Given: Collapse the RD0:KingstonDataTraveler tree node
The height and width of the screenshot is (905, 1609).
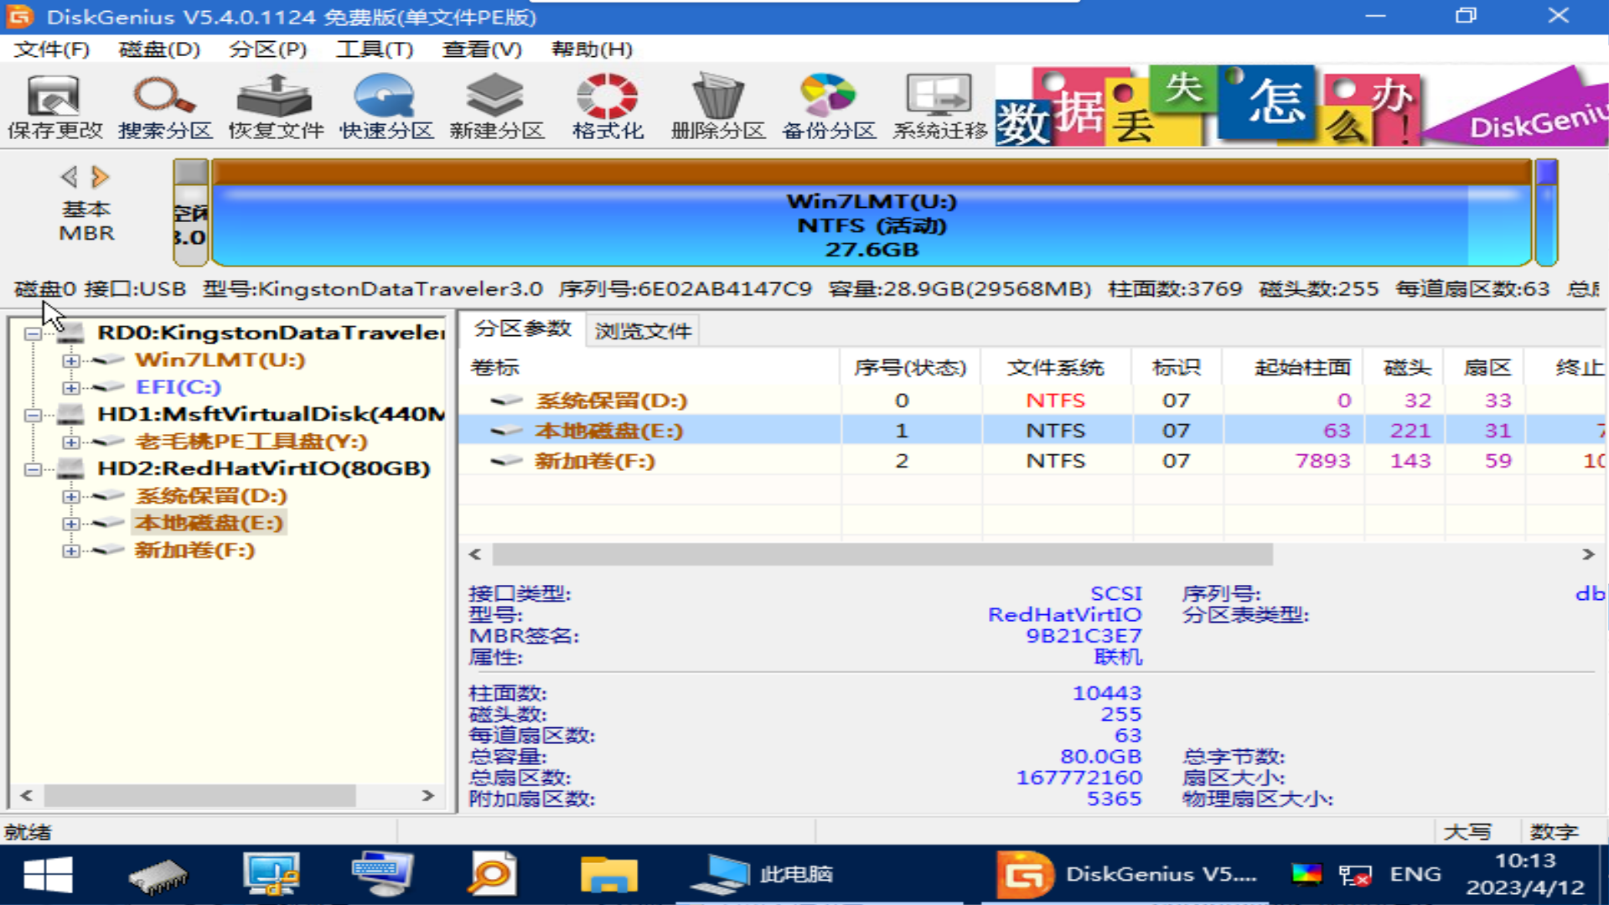Looking at the screenshot, I should (x=33, y=334).
